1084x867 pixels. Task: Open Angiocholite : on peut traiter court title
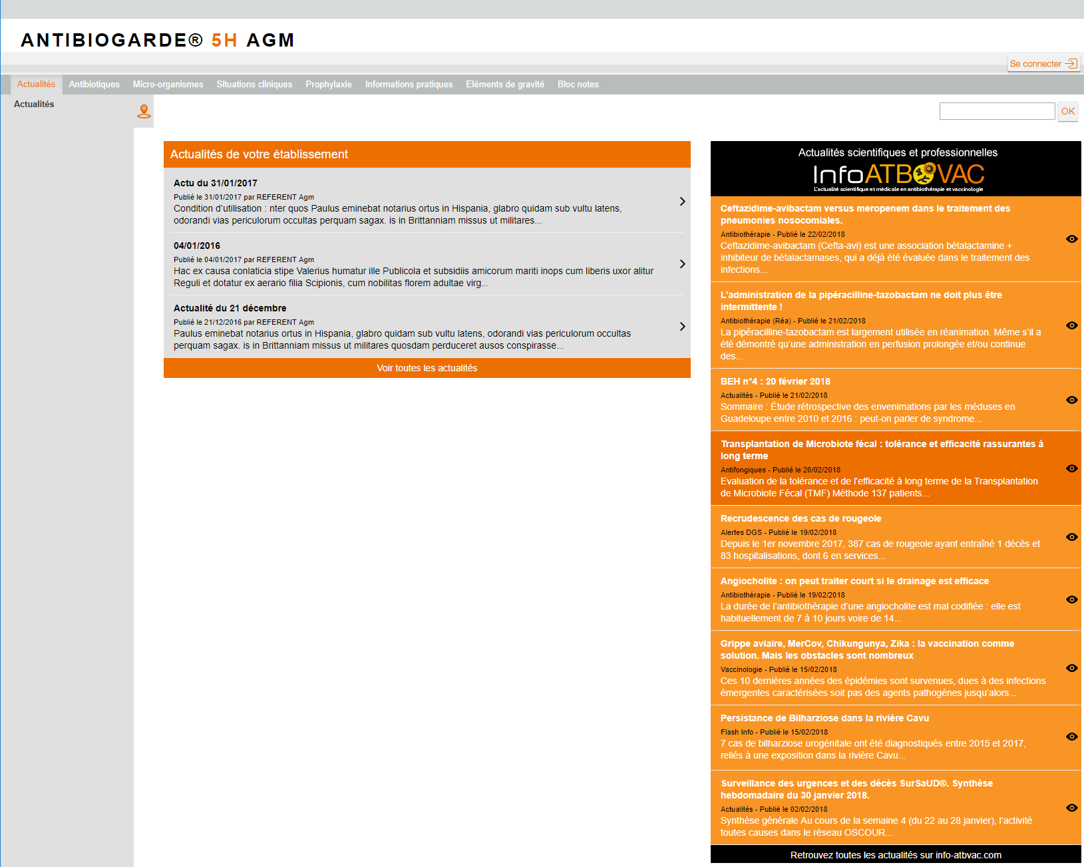[854, 581]
